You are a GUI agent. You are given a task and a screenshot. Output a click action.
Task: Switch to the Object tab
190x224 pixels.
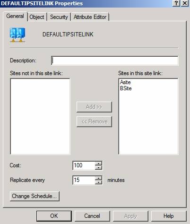(37, 17)
